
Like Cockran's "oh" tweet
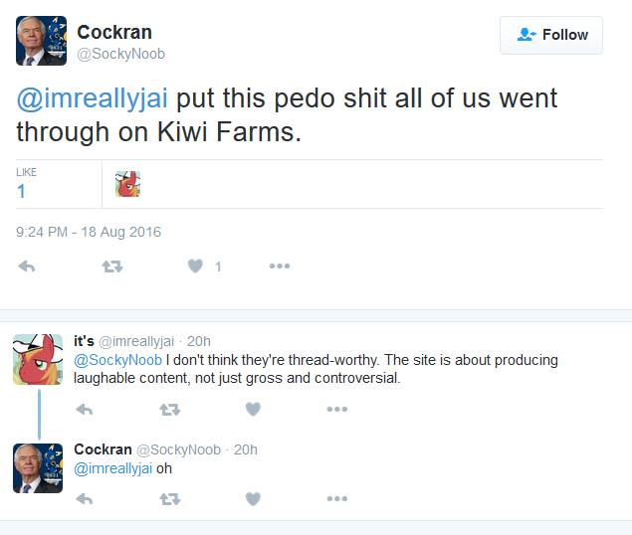tap(253, 499)
